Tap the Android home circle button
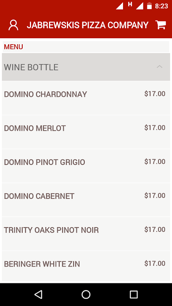This screenshot has height=306, width=172. point(86,294)
